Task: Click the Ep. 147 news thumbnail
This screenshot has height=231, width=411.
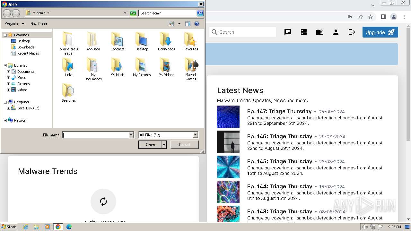Action: click(x=228, y=117)
